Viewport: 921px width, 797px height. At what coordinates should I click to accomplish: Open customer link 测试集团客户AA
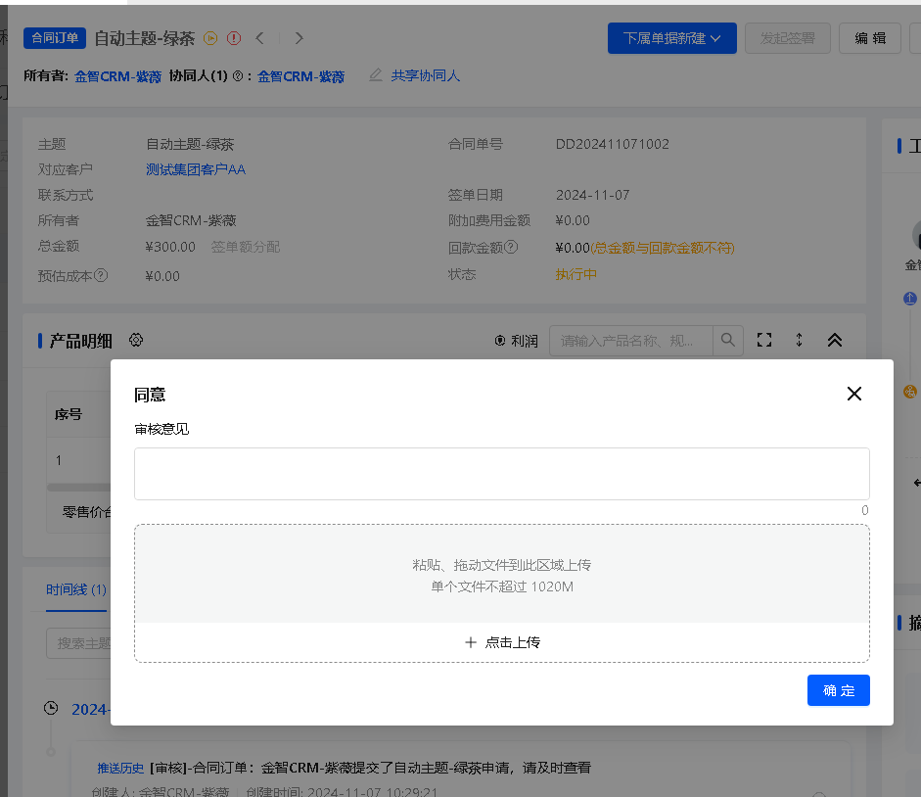click(196, 169)
